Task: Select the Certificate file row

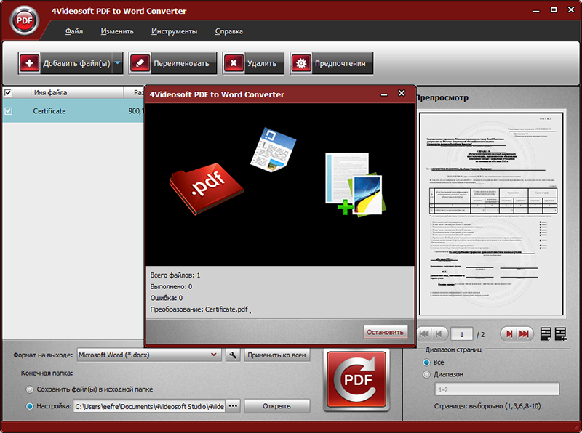Action: pos(73,111)
